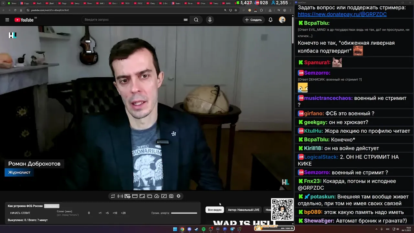Viewport: 414px width, 233px height.
Task: Open the gear settings below the player
Action: click(179, 196)
